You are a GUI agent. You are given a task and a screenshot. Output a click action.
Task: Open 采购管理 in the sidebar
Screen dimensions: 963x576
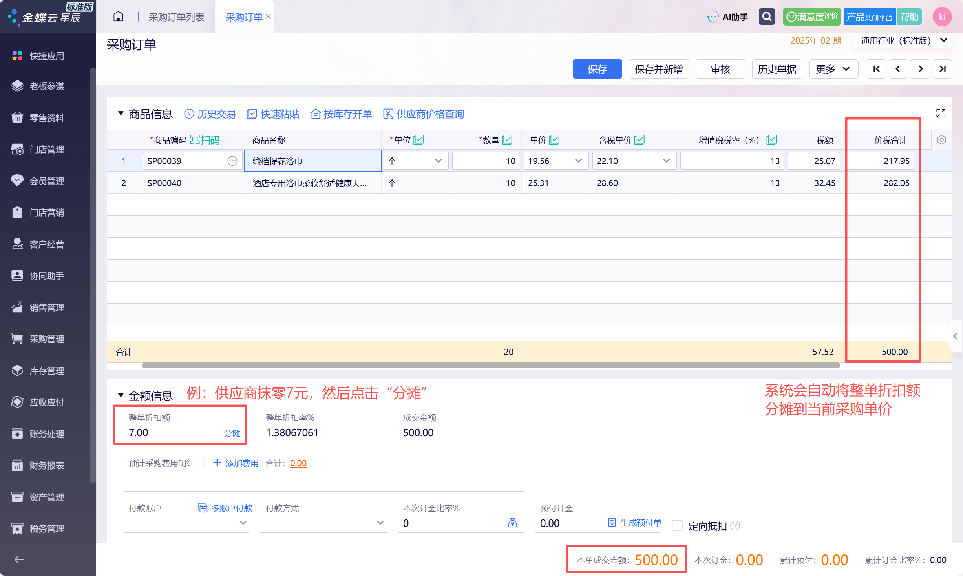(x=47, y=339)
